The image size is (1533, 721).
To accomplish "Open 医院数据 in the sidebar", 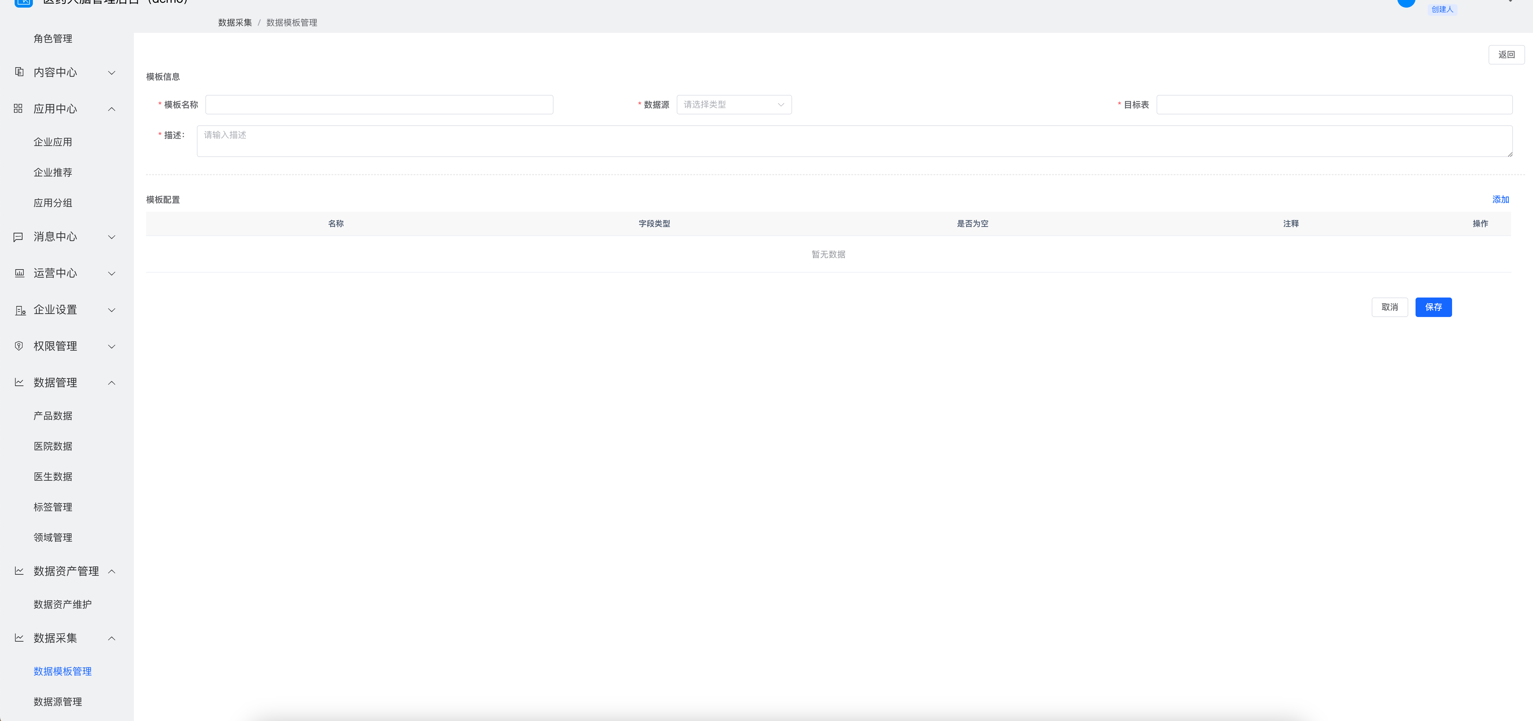I will (x=53, y=446).
